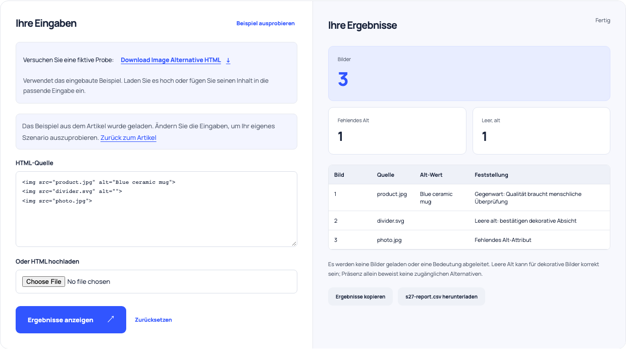Download the s27-report.csv file
This screenshot has width=626, height=349.
(441, 297)
